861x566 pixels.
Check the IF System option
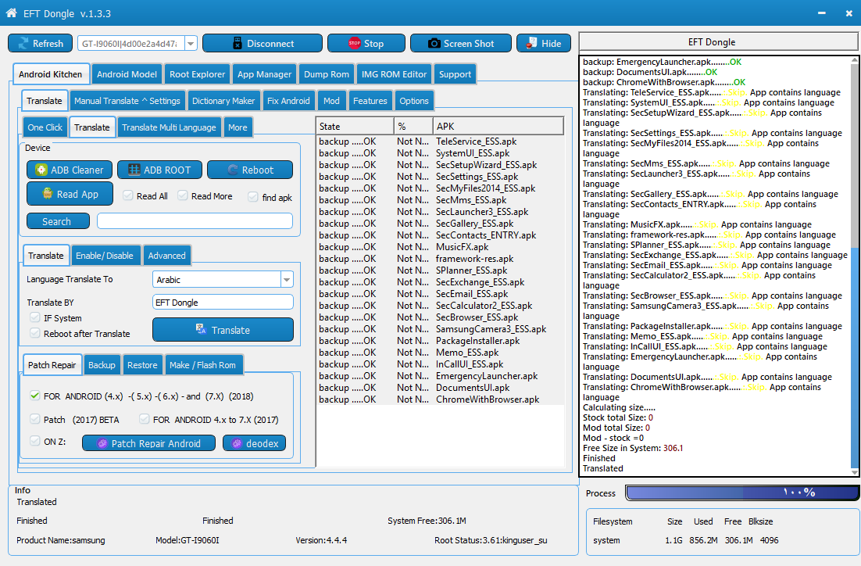point(35,317)
